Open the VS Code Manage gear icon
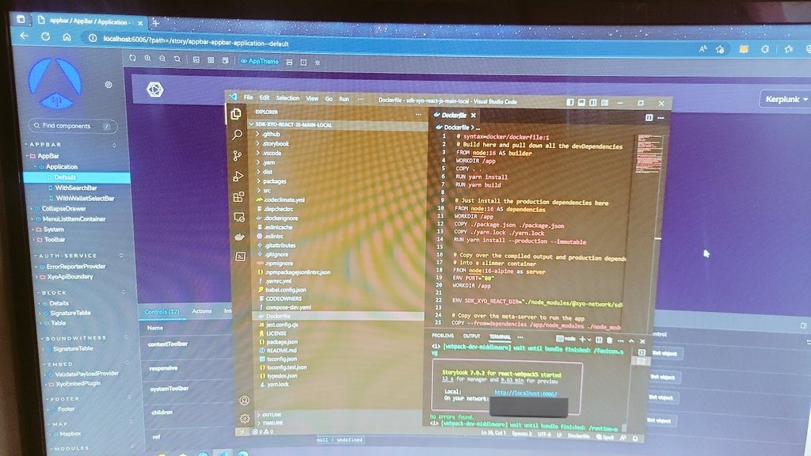811x456 pixels. tap(245, 418)
